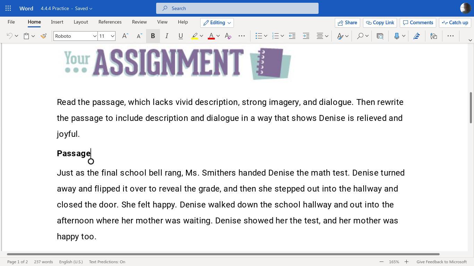Click the 165% zoom level

pos(394,262)
